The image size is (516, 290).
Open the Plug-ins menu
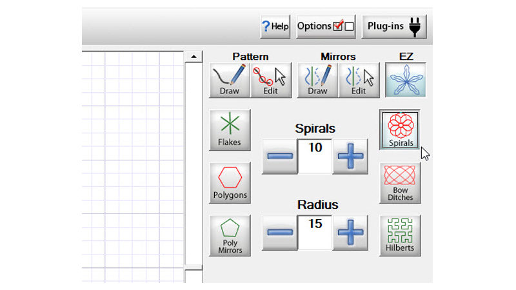coord(393,26)
